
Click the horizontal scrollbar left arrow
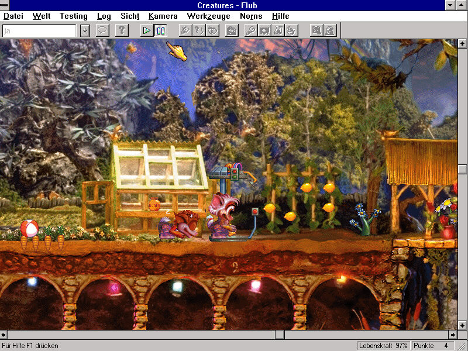click(4, 335)
